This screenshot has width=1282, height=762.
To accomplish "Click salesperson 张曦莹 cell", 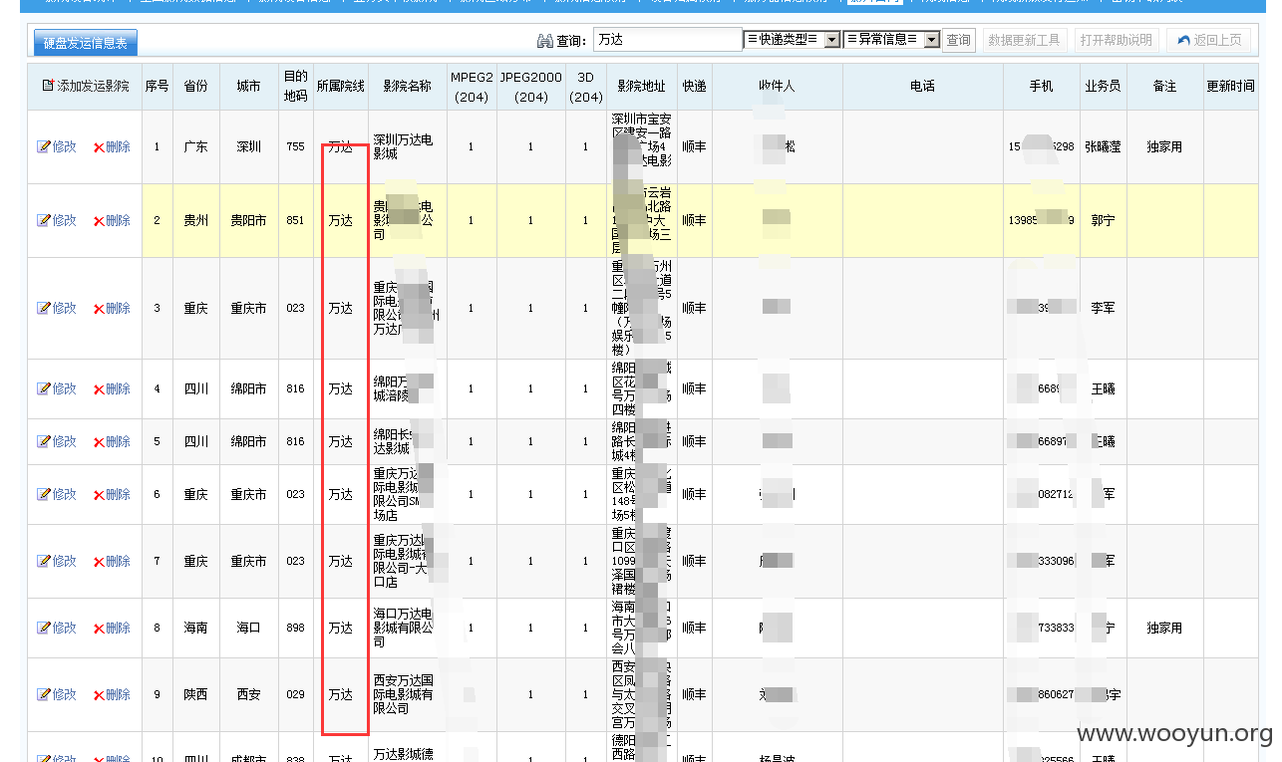I will (x=1103, y=146).
